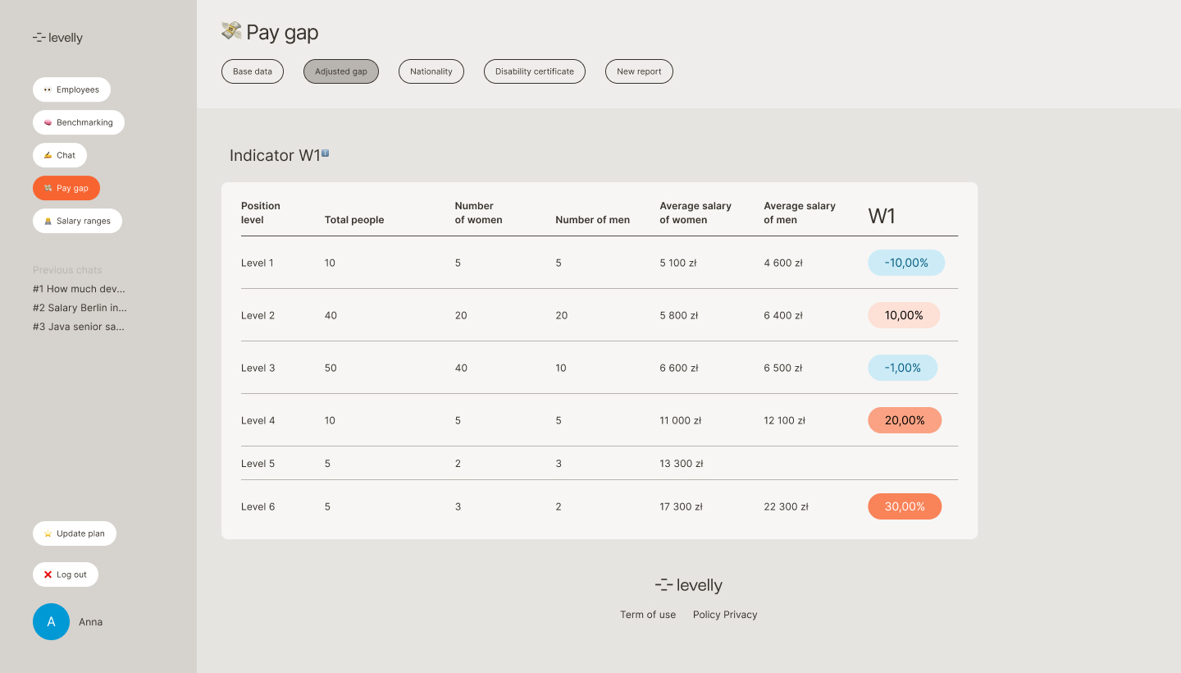Select Pay gap in the sidebar
Image resolution: width=1181 pixels, height=673 pixels.
point(66,188)
